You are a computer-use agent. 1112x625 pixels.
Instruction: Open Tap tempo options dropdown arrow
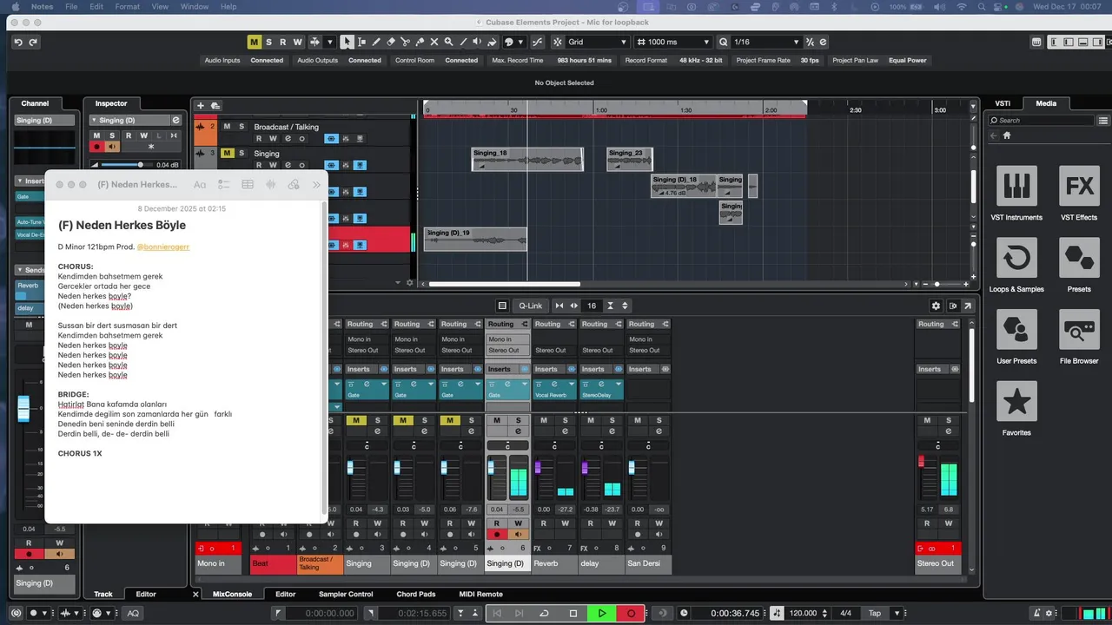pyautogui.click(x=897, y=613)
